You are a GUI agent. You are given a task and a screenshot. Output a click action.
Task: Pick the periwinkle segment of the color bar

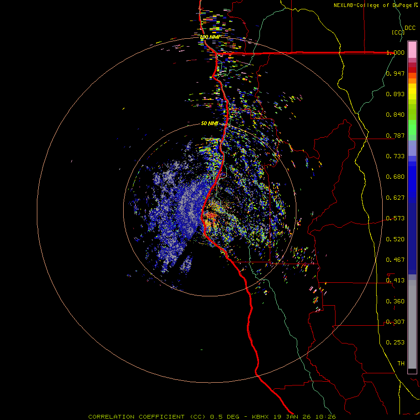point(412,148)
